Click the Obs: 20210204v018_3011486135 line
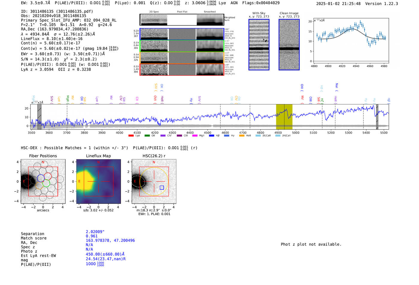419x285 pixels. [54, 16]
